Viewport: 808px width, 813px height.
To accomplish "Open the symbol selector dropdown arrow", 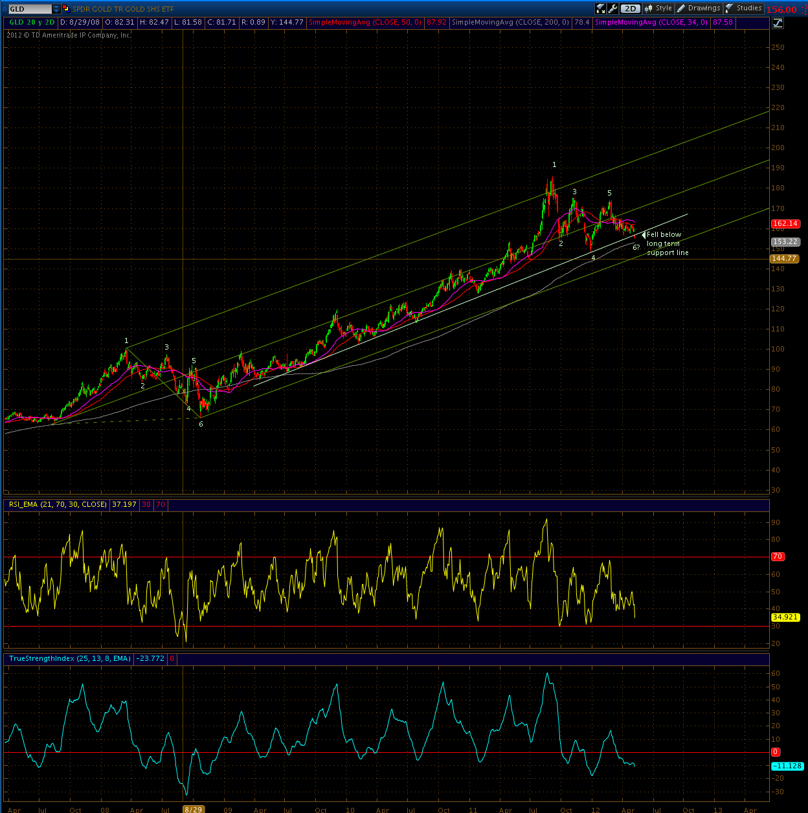I will pos(56,9).
